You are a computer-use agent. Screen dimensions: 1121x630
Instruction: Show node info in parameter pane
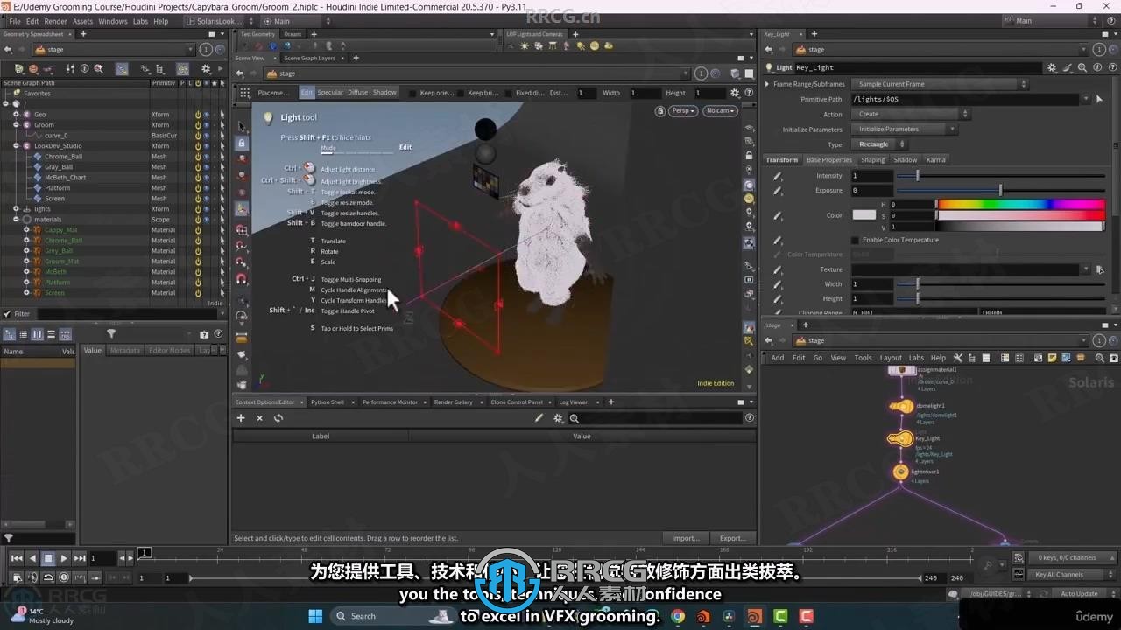click(x=1097, y=67)
